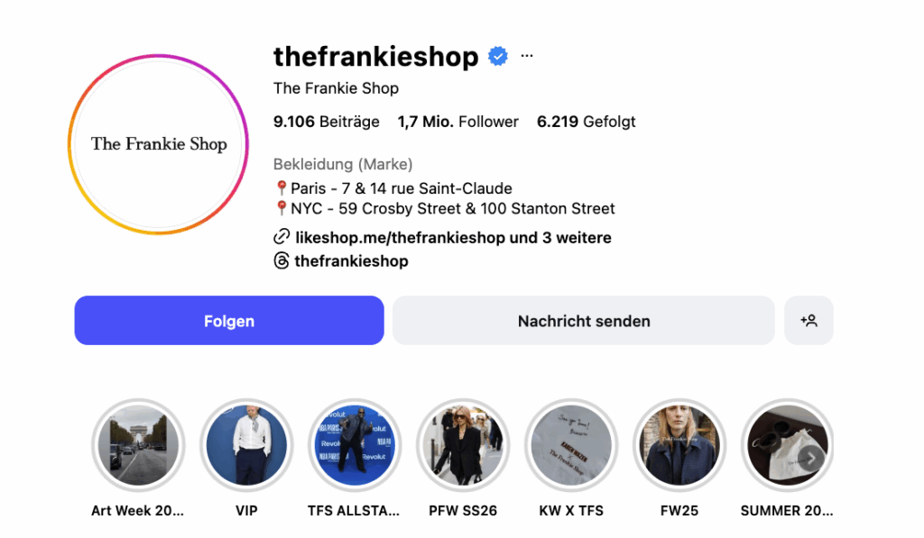Screen dimensions: 924x538
Task: Open thefrankieshop Threads profile link
Action: click(351, 260)
